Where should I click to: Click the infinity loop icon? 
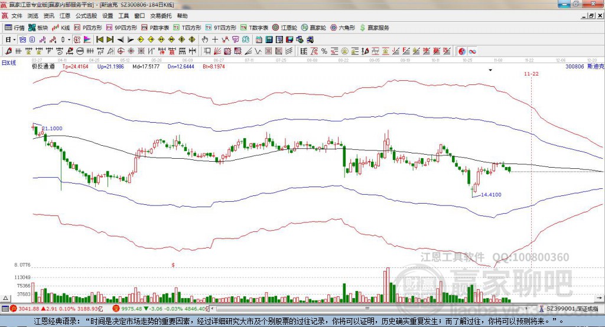click(472, 51)
